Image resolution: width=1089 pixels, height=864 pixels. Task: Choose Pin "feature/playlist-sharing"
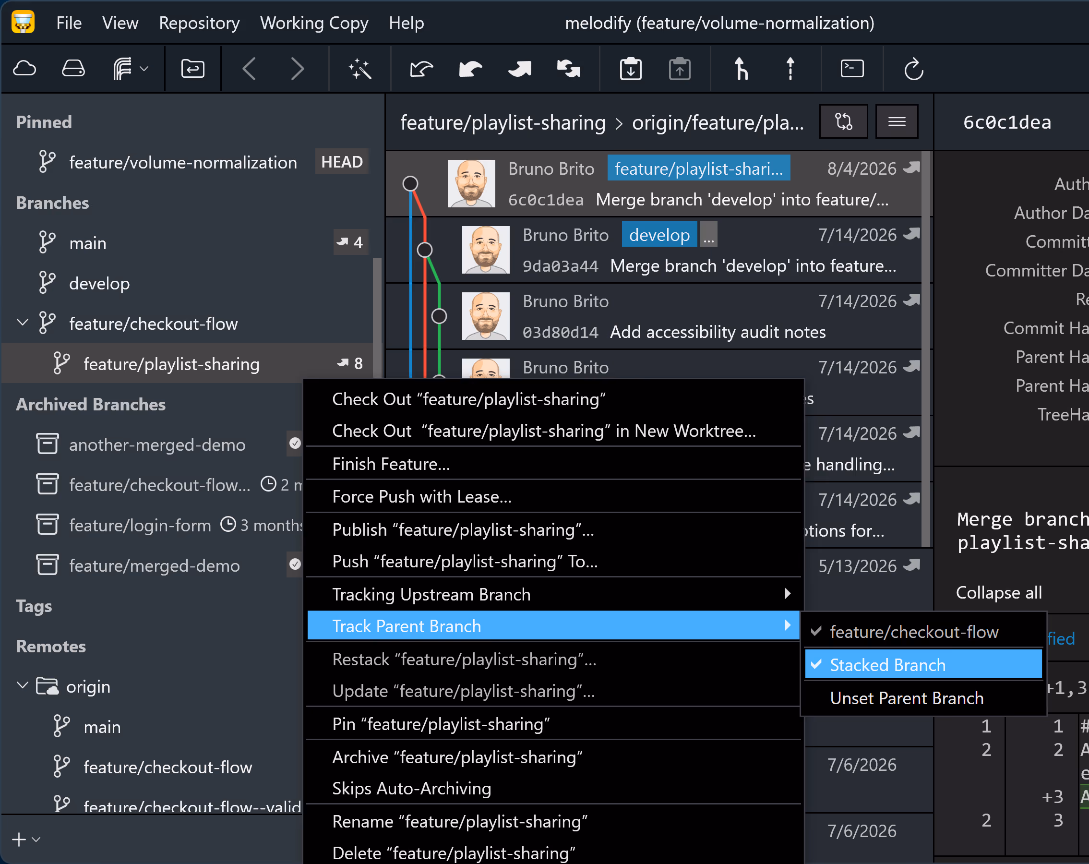pyautogui.click(x=553, y=724)
